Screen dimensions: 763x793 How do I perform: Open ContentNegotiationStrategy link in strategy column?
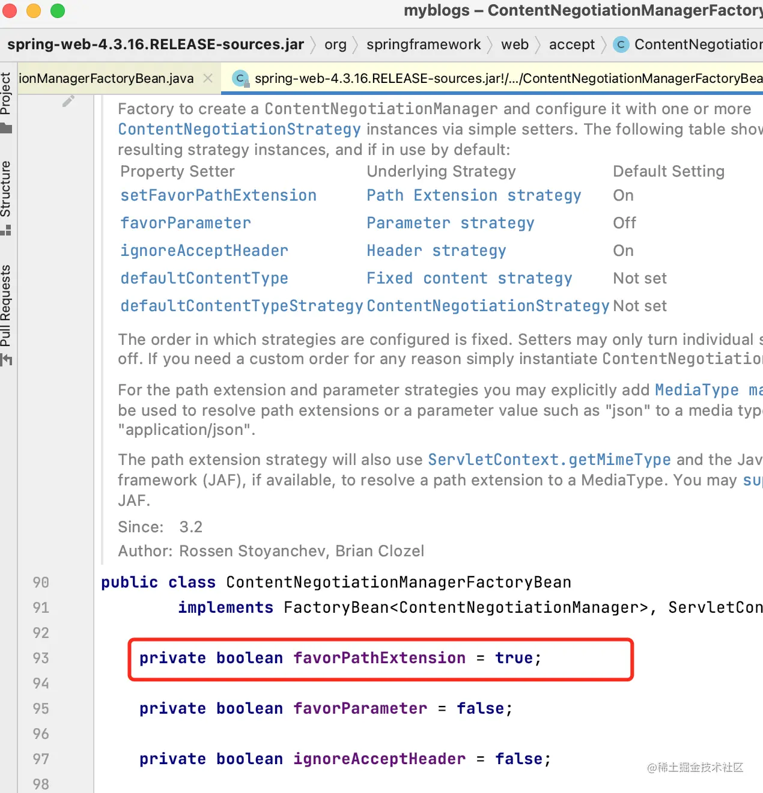pos(488,306)
